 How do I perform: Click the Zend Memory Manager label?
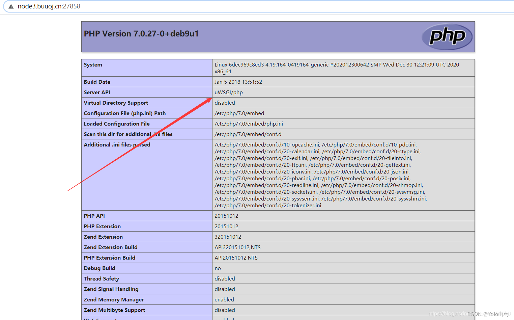coord(114,300)
